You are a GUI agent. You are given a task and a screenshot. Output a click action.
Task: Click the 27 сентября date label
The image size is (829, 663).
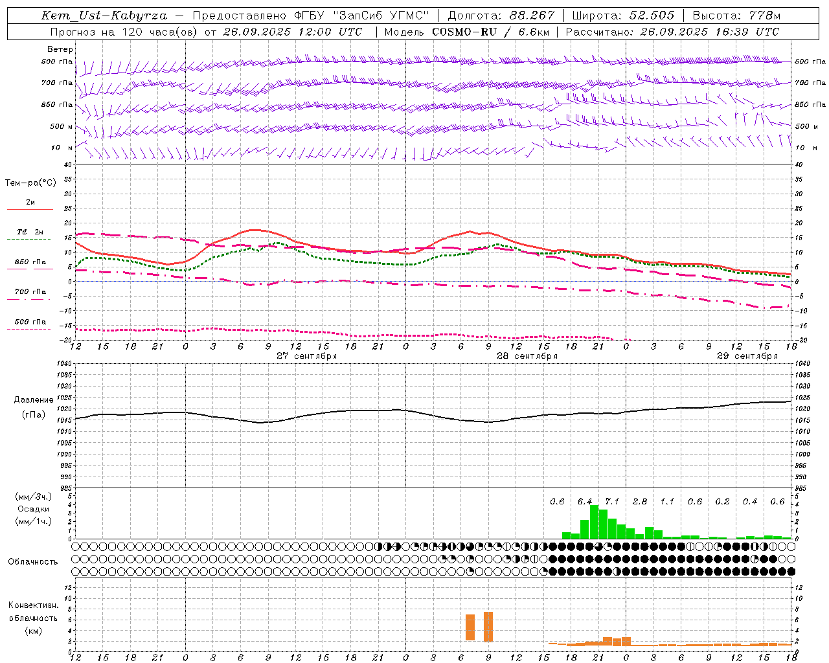pyautogui.click(x=306, y=356)
